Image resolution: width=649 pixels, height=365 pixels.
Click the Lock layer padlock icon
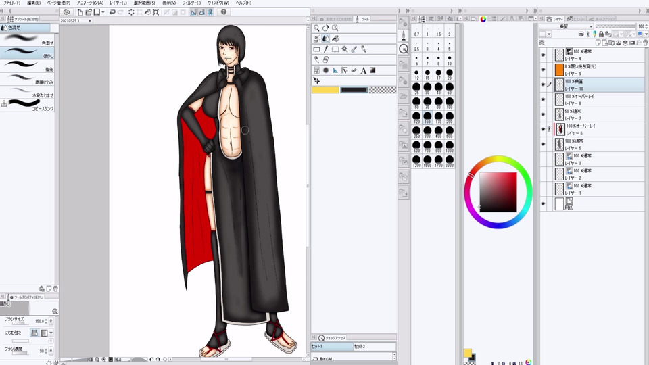click(602, 34)
